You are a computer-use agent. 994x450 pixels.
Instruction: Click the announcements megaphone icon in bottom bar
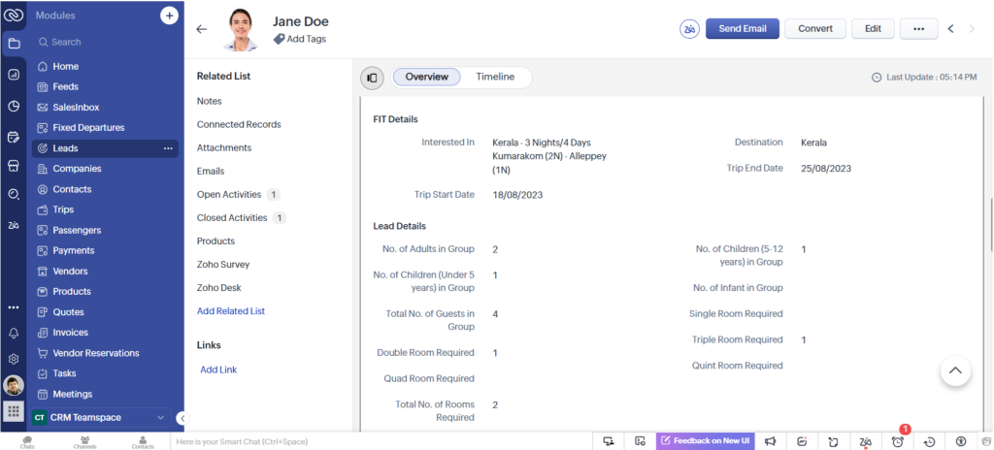770,441
